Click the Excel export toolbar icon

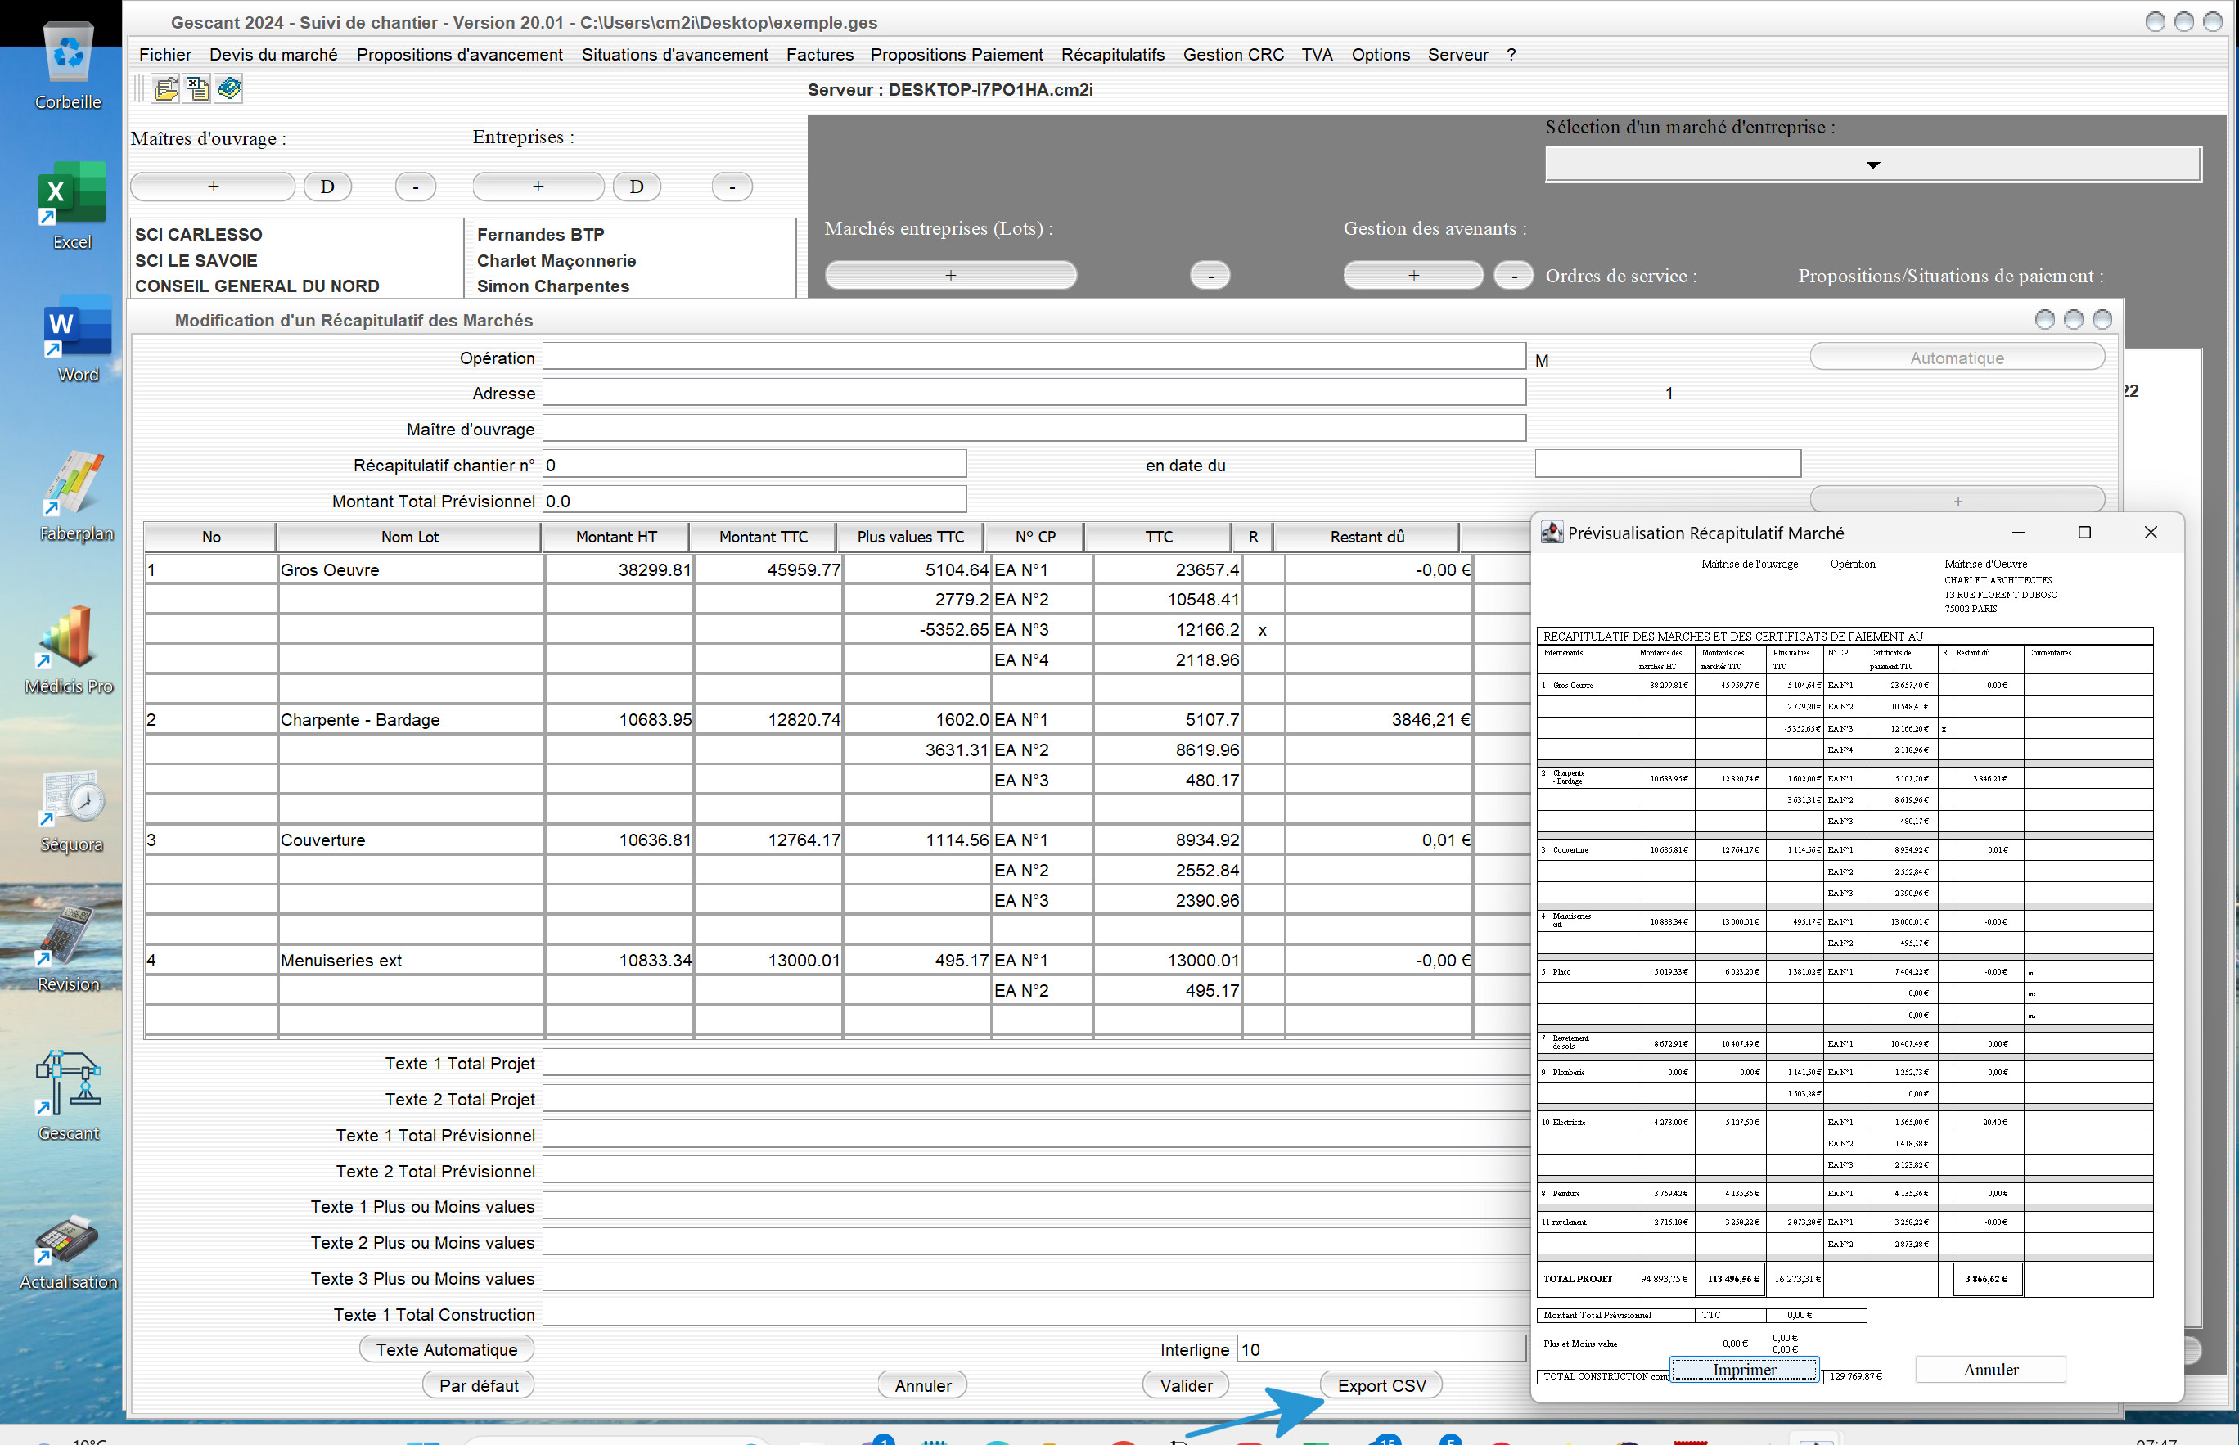coord(197,88)
